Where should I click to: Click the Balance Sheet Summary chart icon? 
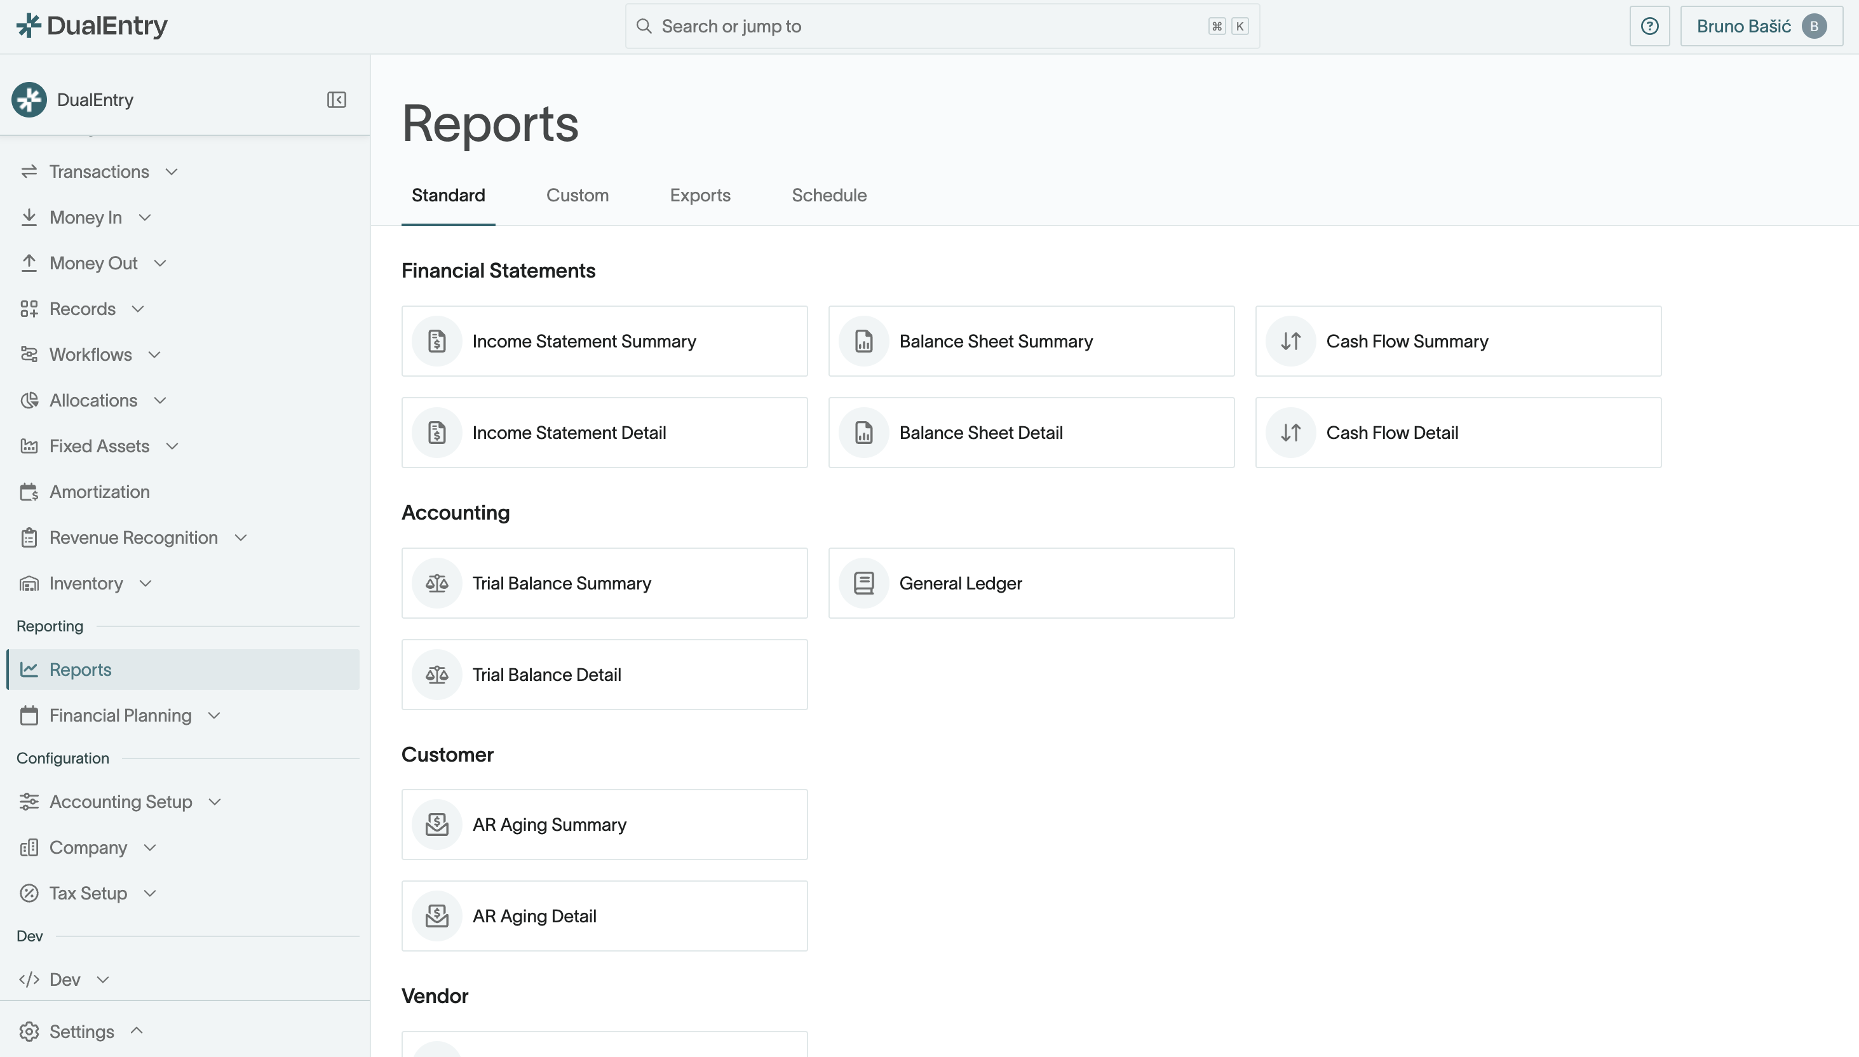tap(863, 341)
